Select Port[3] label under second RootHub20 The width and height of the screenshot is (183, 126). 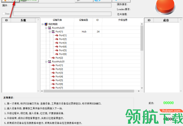coord(59,73)
